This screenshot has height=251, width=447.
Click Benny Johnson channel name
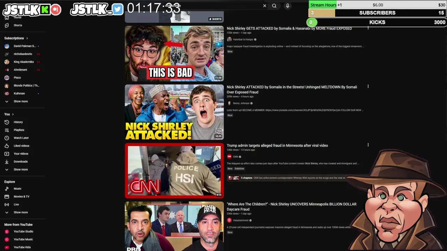[x=241, y=103]
